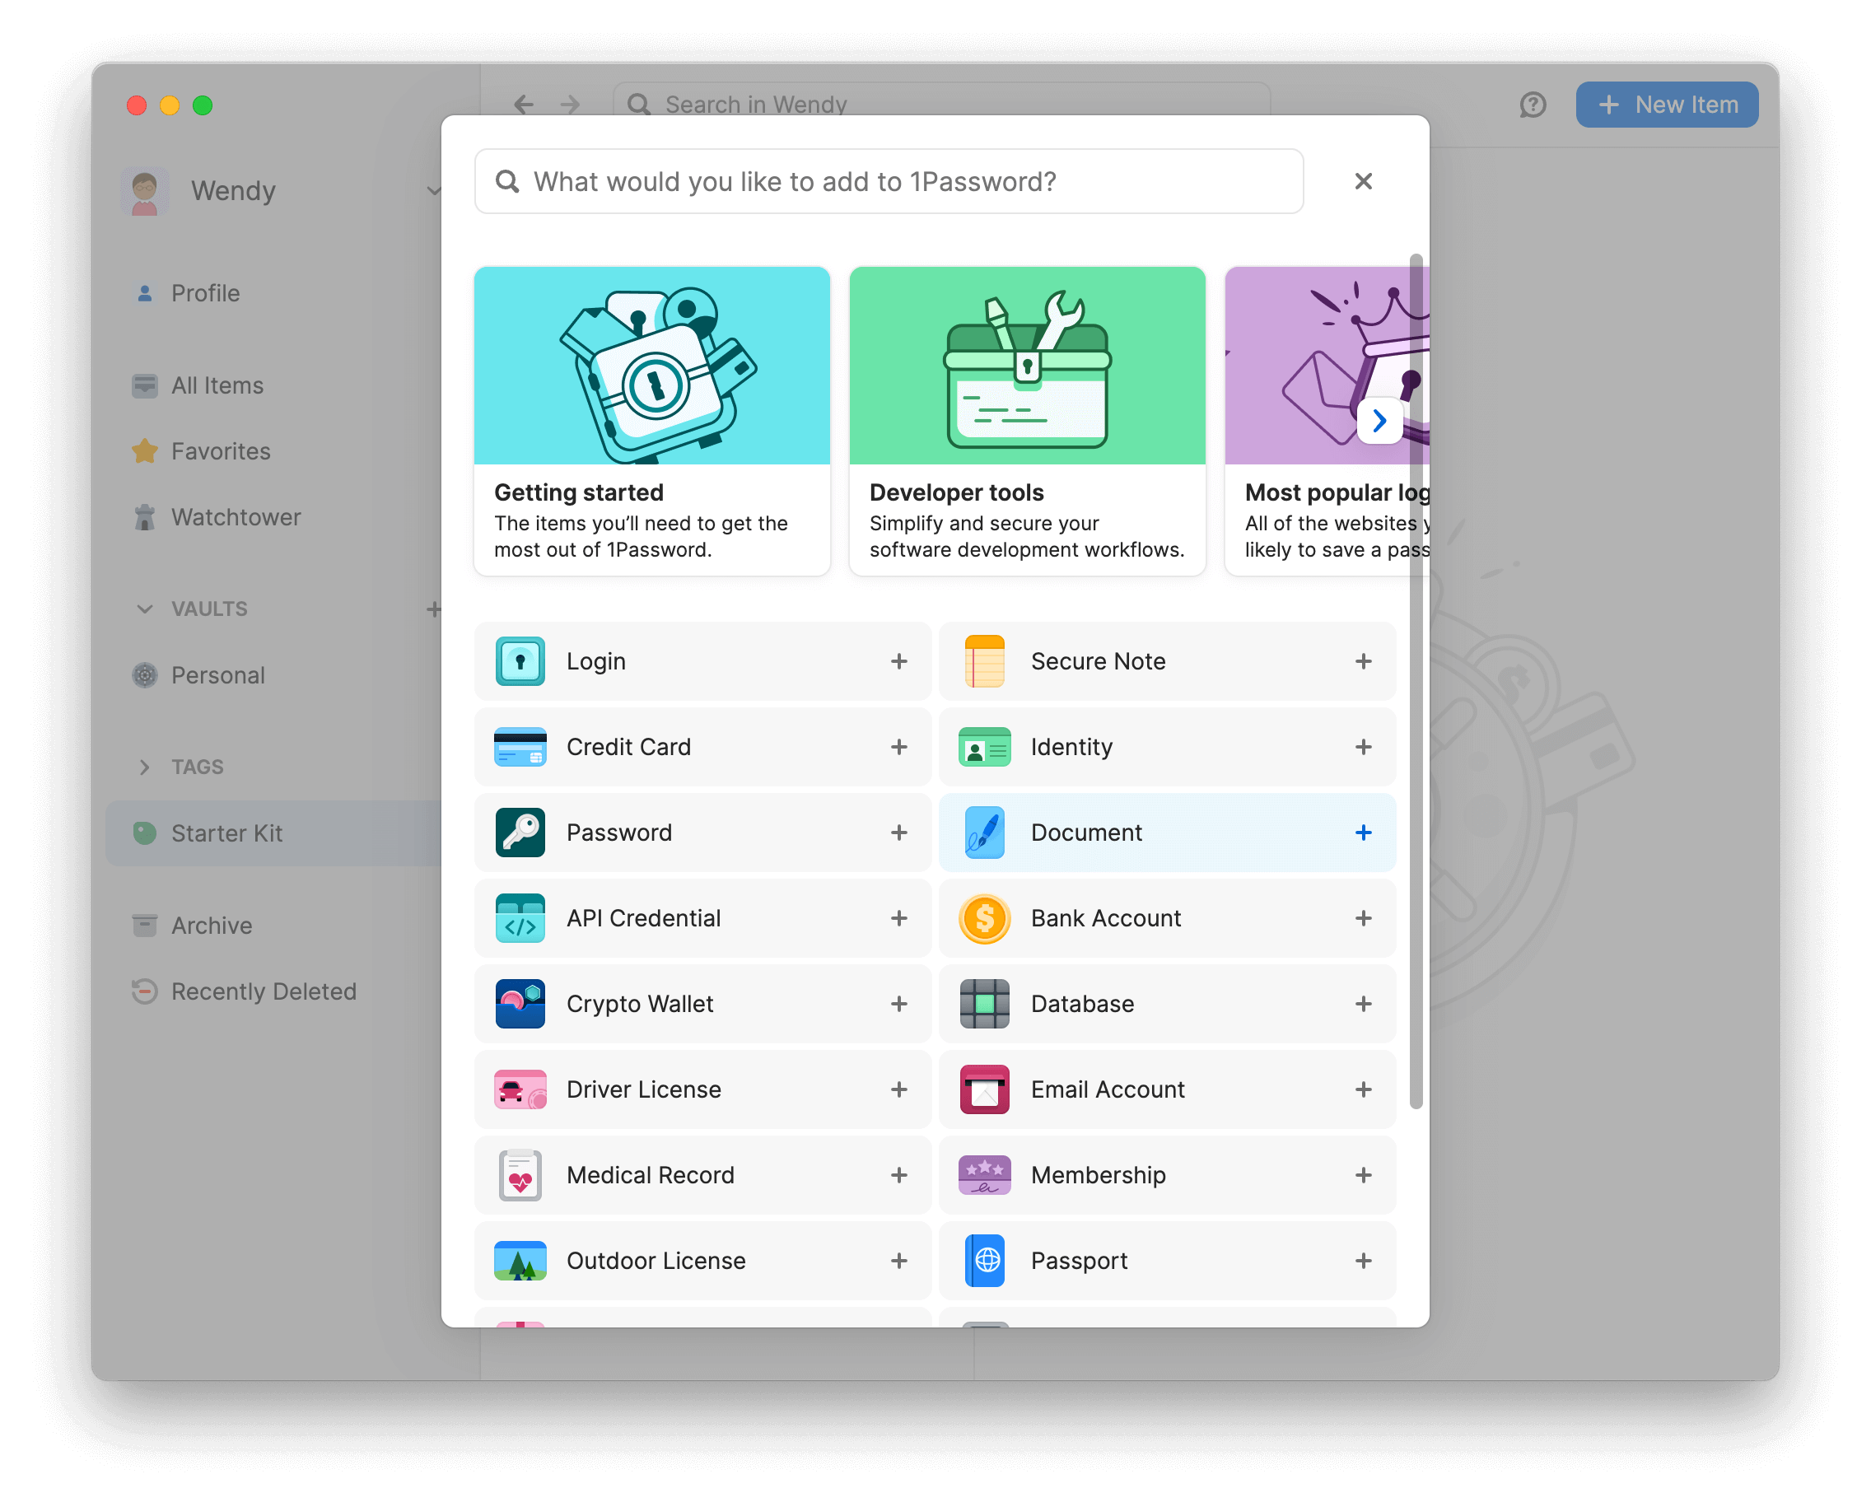
Task: Open the Developer tools category card
Action: click(1027, 421)
